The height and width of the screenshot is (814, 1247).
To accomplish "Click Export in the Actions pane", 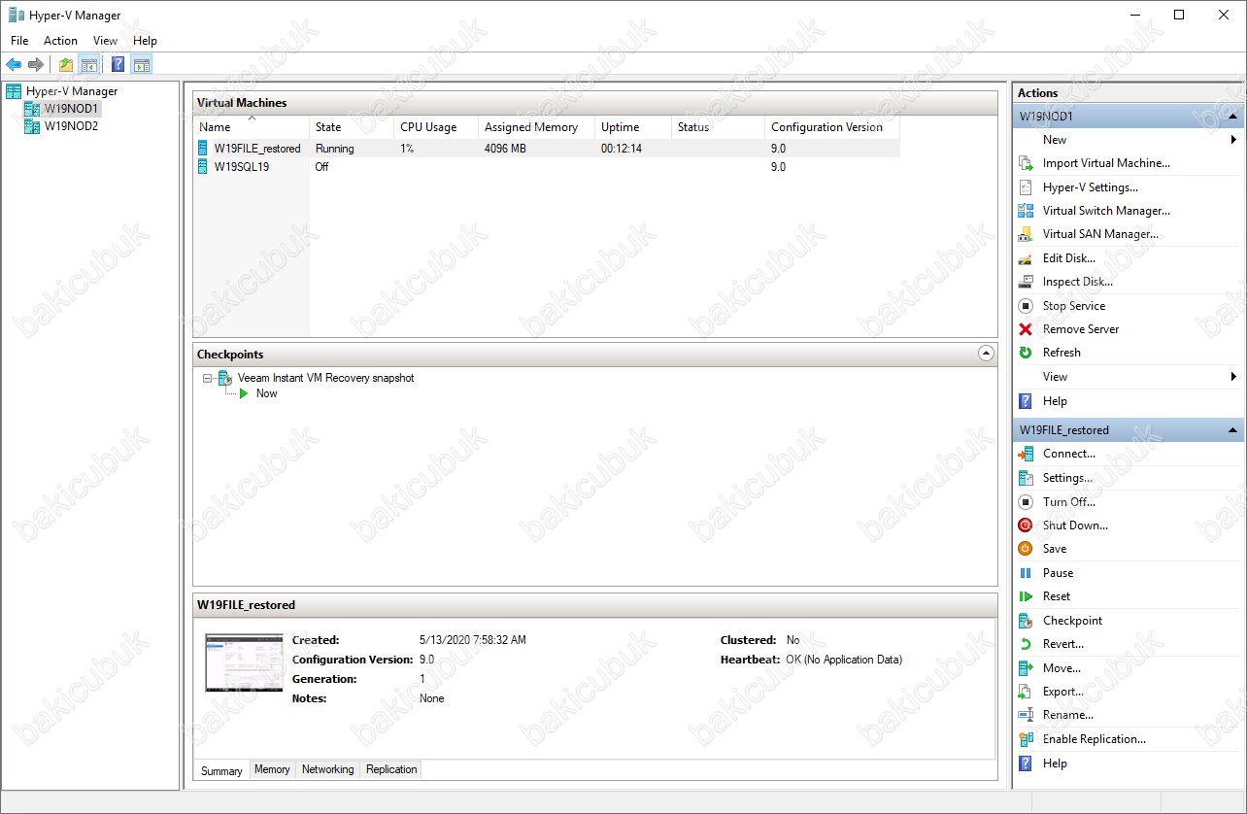I will pos(1063,692).
